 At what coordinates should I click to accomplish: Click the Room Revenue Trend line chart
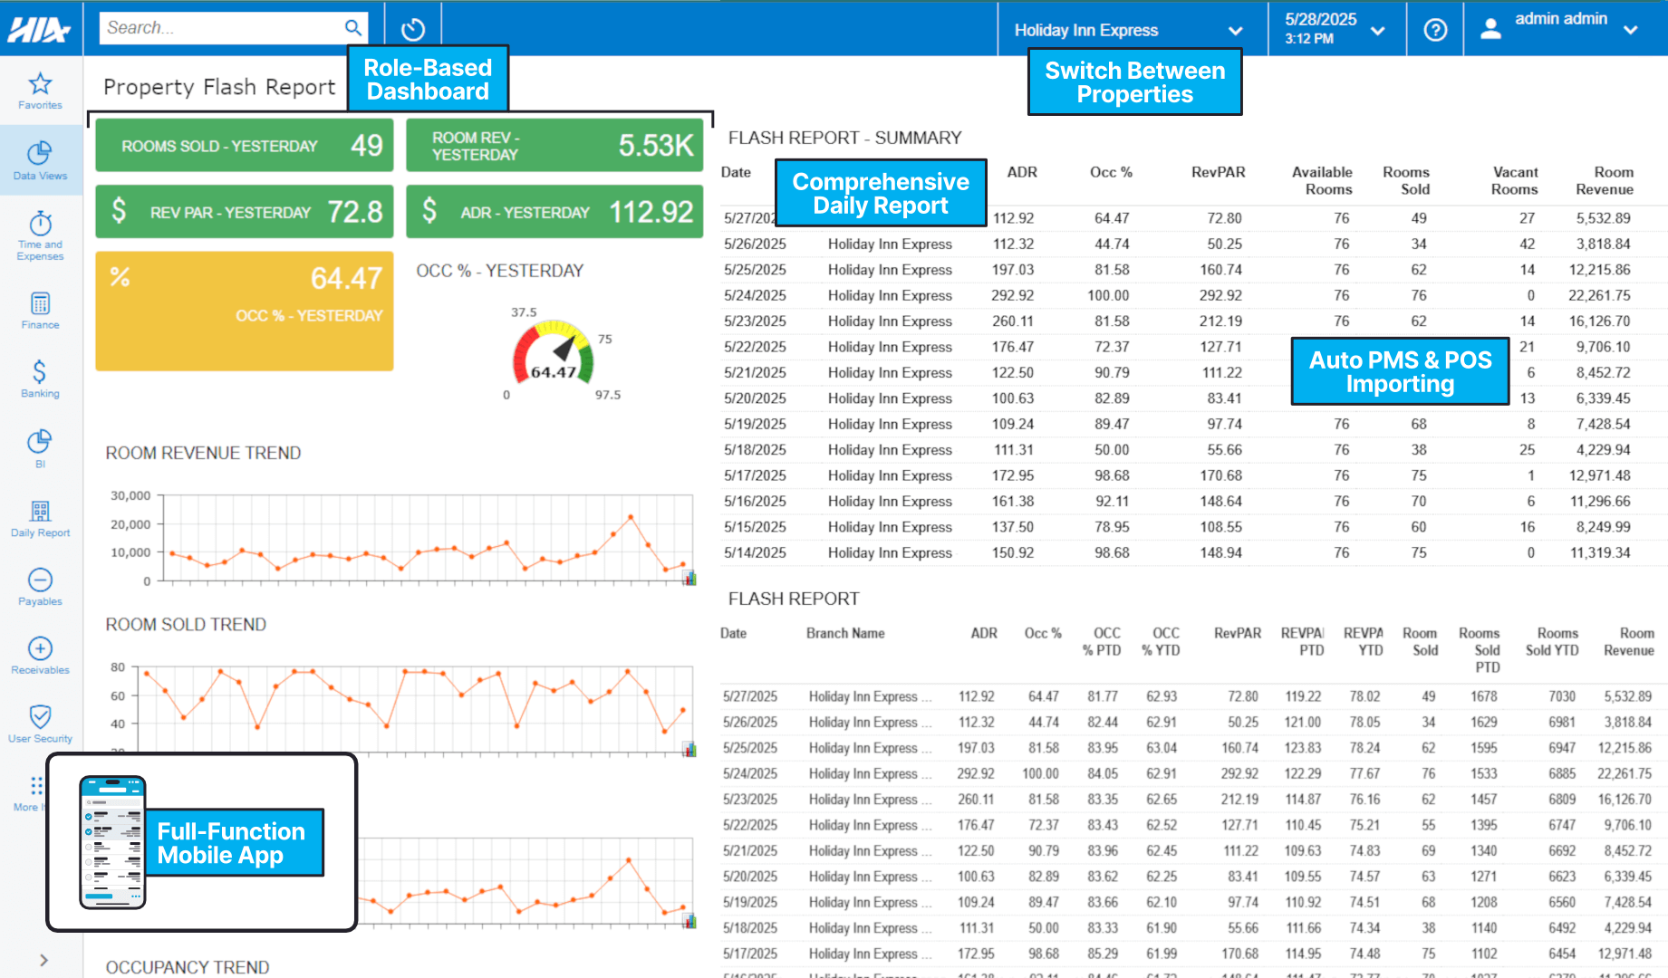[x=426, y=538]
